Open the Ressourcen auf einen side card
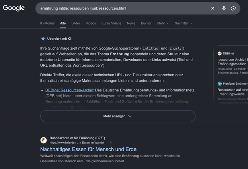This screenshot has width=248, height=169. click(x=232, y=92)
